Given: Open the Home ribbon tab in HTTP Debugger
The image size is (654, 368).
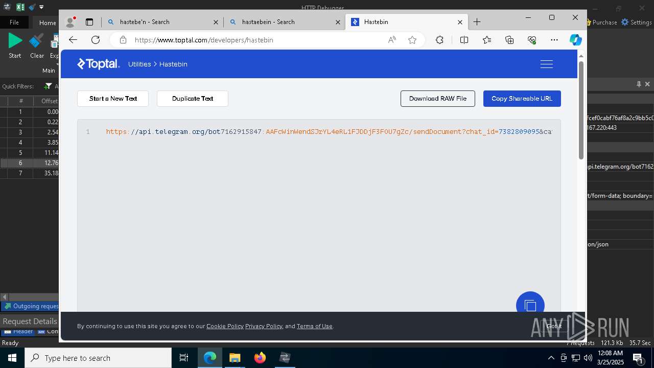Looking at the screenshot, I should point(48,22).
